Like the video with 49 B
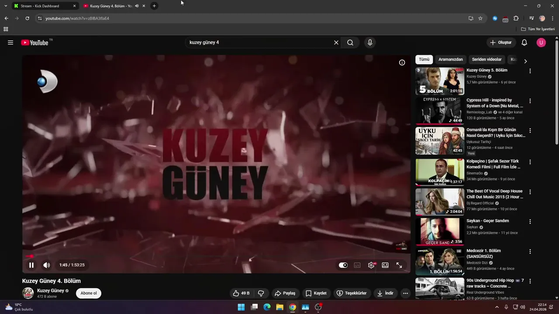The width and height of the screenshot is (559, 314). coord(241,293)
